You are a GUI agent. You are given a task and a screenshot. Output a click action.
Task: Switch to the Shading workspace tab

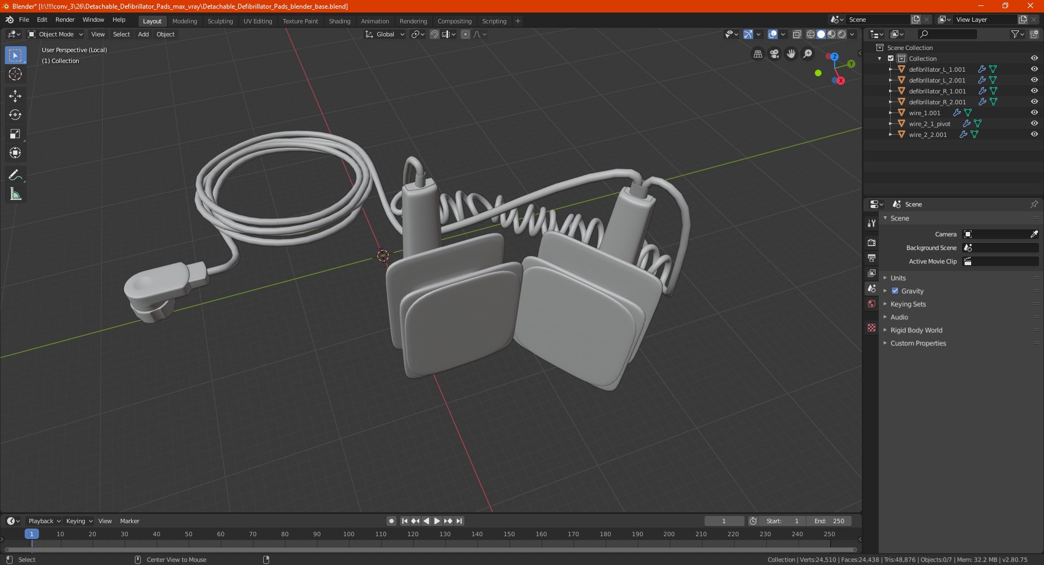tap(339, 21)
